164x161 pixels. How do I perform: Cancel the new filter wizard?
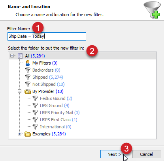coord(147,154)
